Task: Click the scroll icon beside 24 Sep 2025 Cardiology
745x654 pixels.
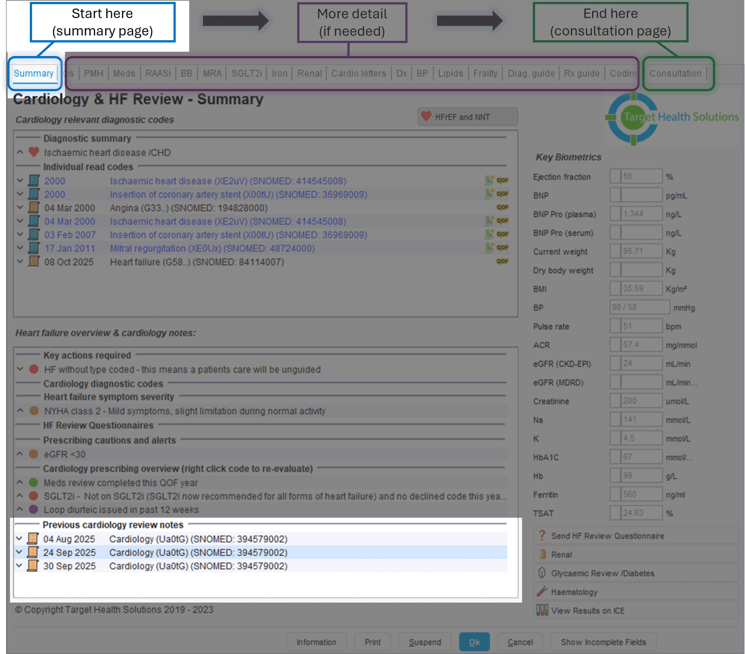Action: tap(33, 553)
